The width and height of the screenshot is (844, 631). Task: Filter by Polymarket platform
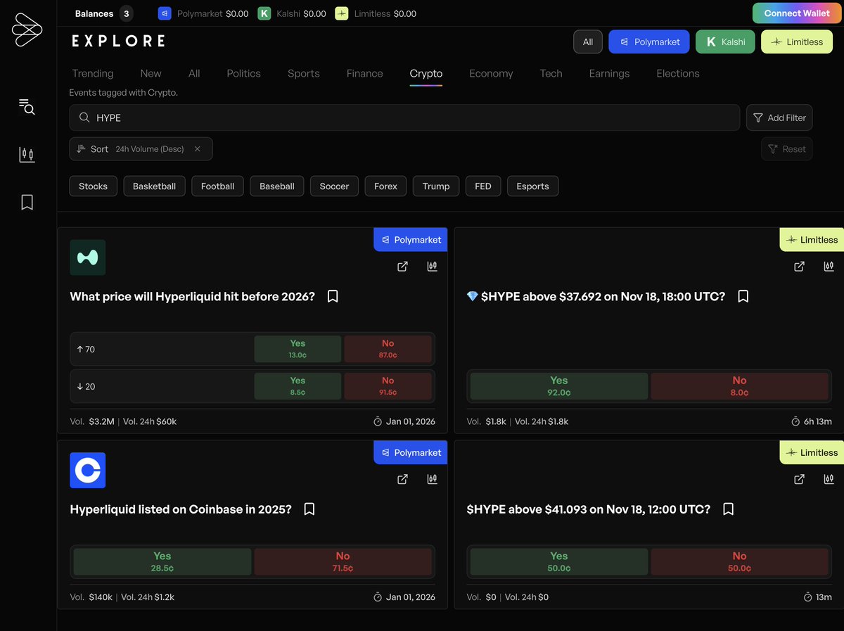(649, 42)
